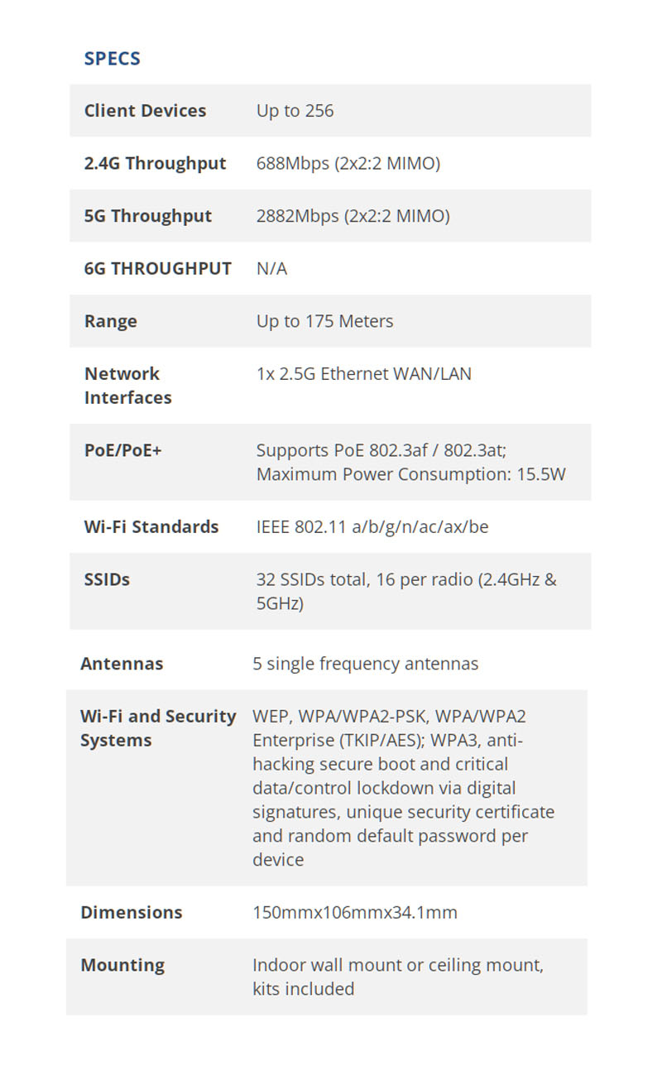Select the 2.5G Ethernet WAN/LAN value
This screenshot has height=1085, width=662.
[x=363, y=373]
